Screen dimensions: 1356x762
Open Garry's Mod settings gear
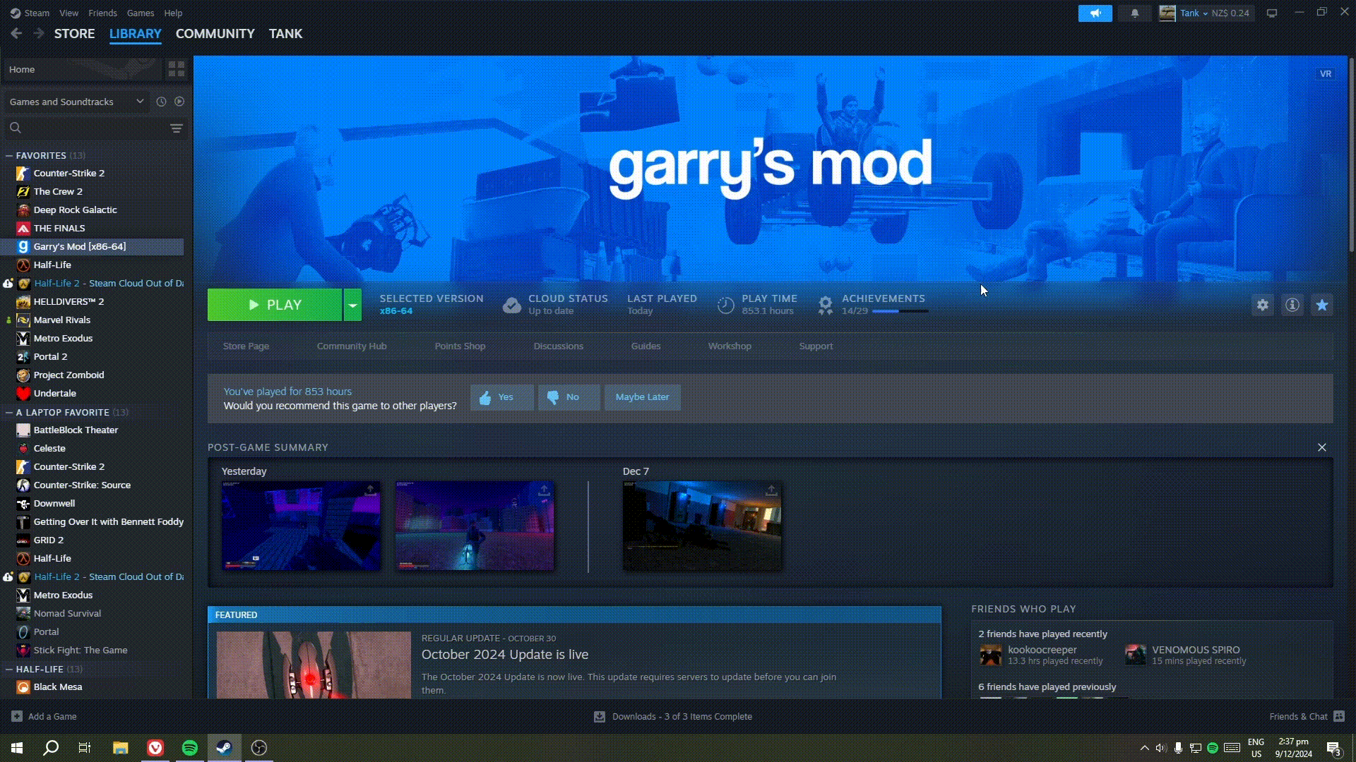[1263, 305]
